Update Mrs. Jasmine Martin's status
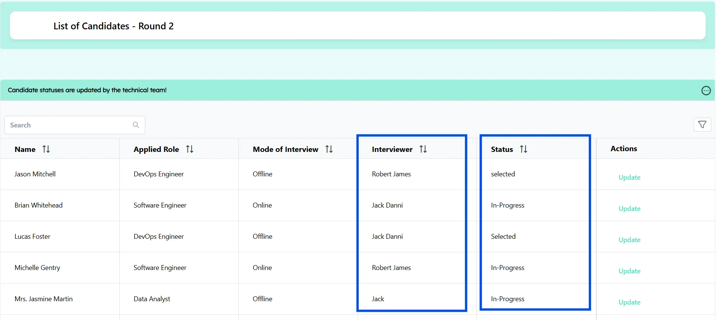Viewport: 716px width, 320px height. pos(629,302)
